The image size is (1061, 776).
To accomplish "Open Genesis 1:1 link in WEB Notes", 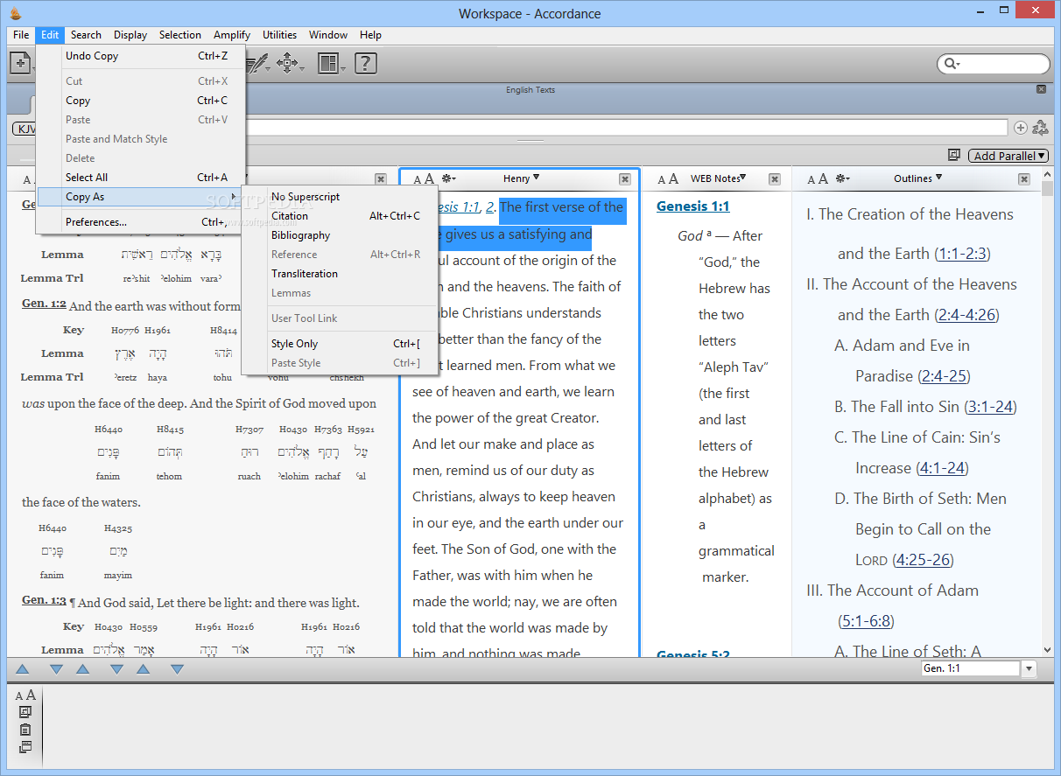I will [692, 206].
